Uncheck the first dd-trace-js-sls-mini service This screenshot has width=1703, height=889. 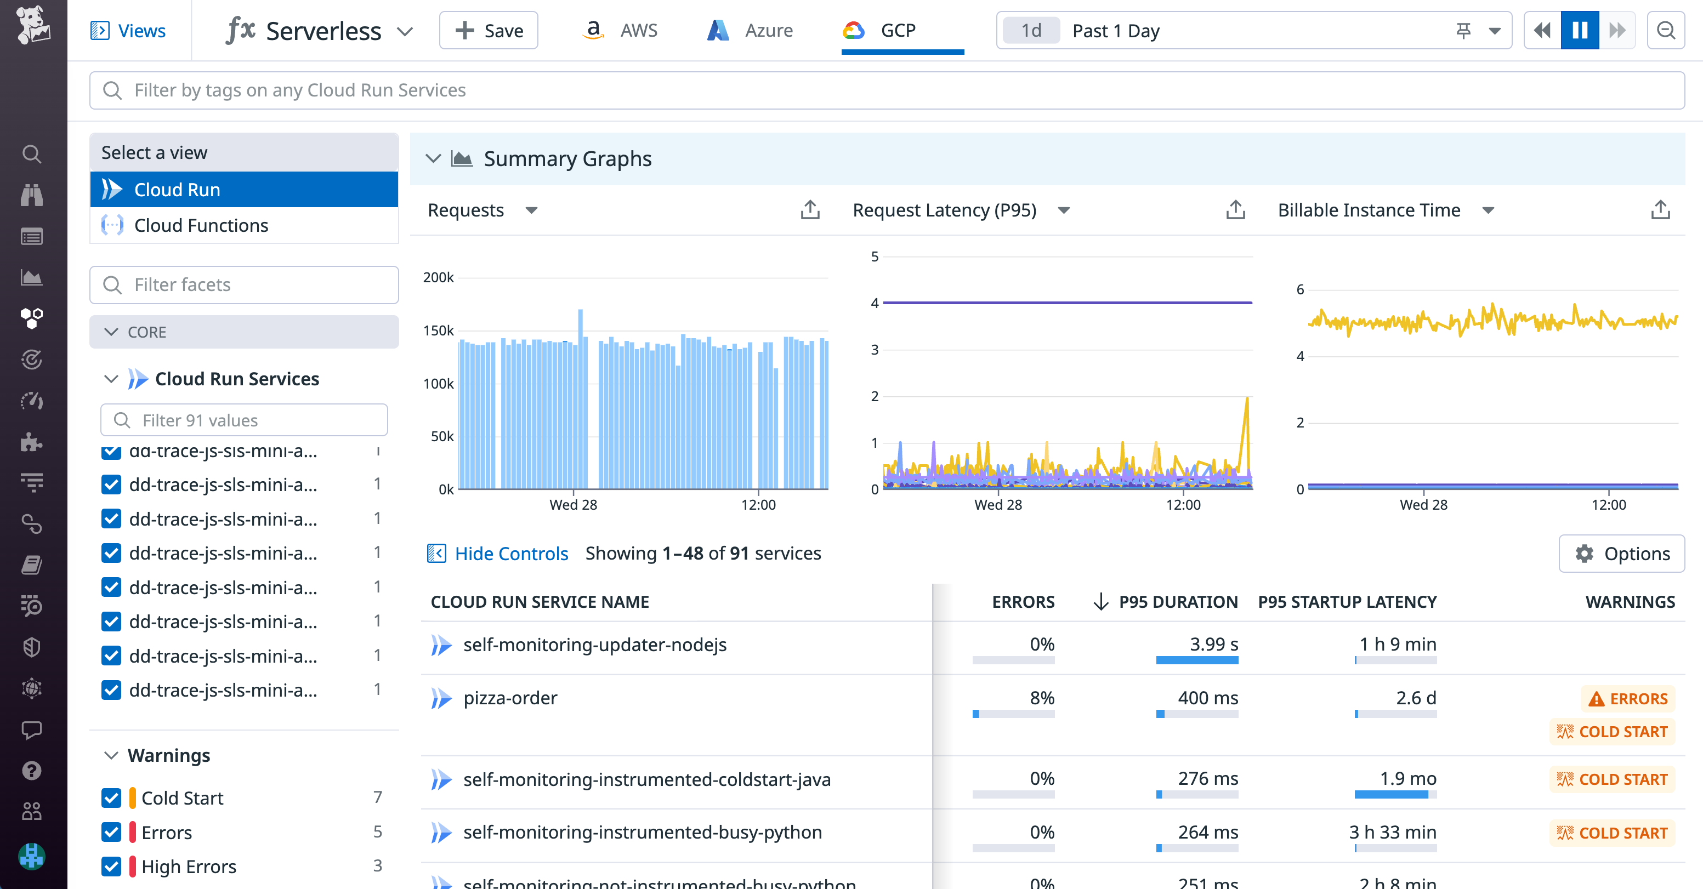111,452
